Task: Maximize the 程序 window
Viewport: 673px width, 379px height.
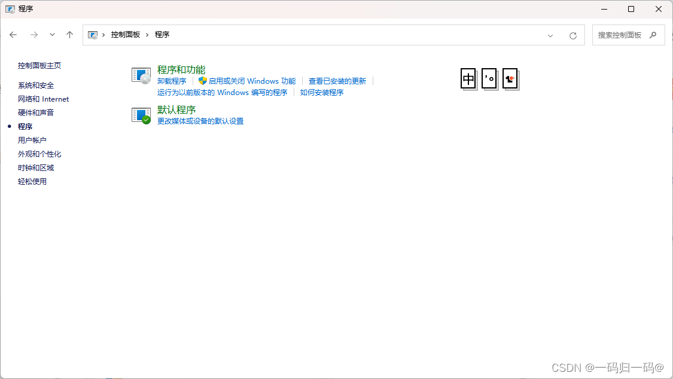Action: [631, 9]
